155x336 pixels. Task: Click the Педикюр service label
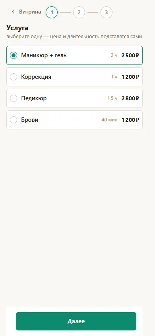click(34, 98)
